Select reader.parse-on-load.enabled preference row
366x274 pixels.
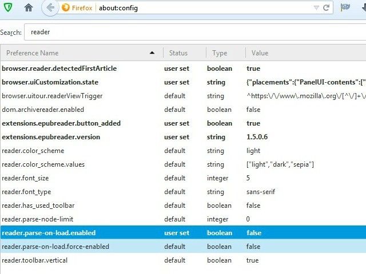[49, 233]
